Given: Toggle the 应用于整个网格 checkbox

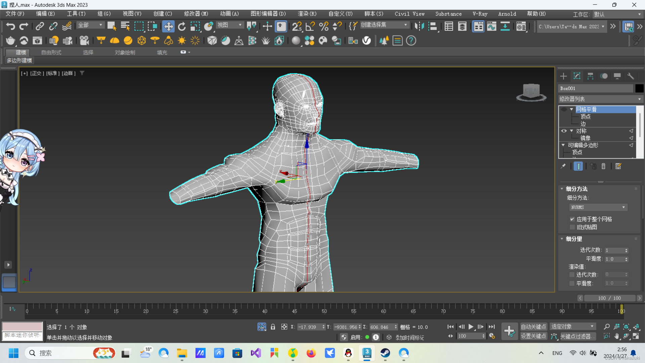Looking at the screenshot, I should pos(572,219).
